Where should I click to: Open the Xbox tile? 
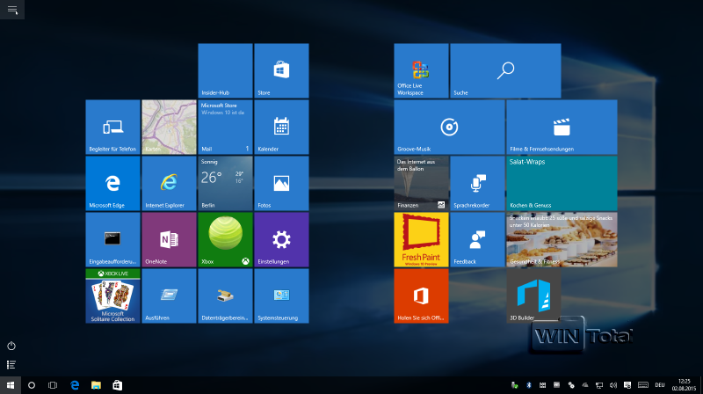point(225,239)
